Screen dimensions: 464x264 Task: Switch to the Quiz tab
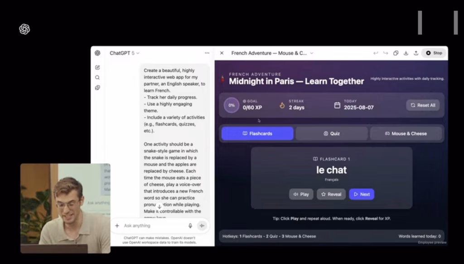click(332, 133)
